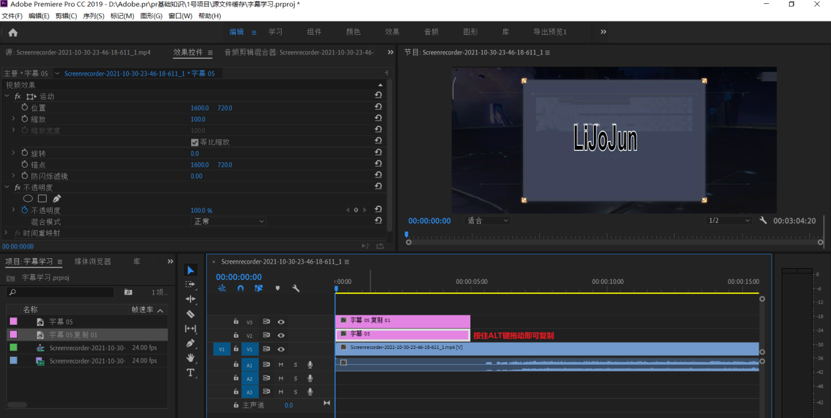Click the ellipse mask icon under opacity
The image size is (831, 418).
click(28, 198)
